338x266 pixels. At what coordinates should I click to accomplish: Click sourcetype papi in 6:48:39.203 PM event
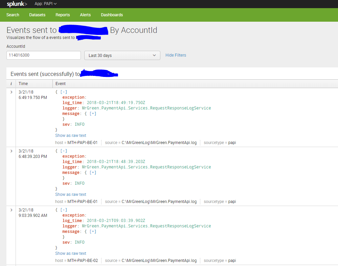[232, 202]
